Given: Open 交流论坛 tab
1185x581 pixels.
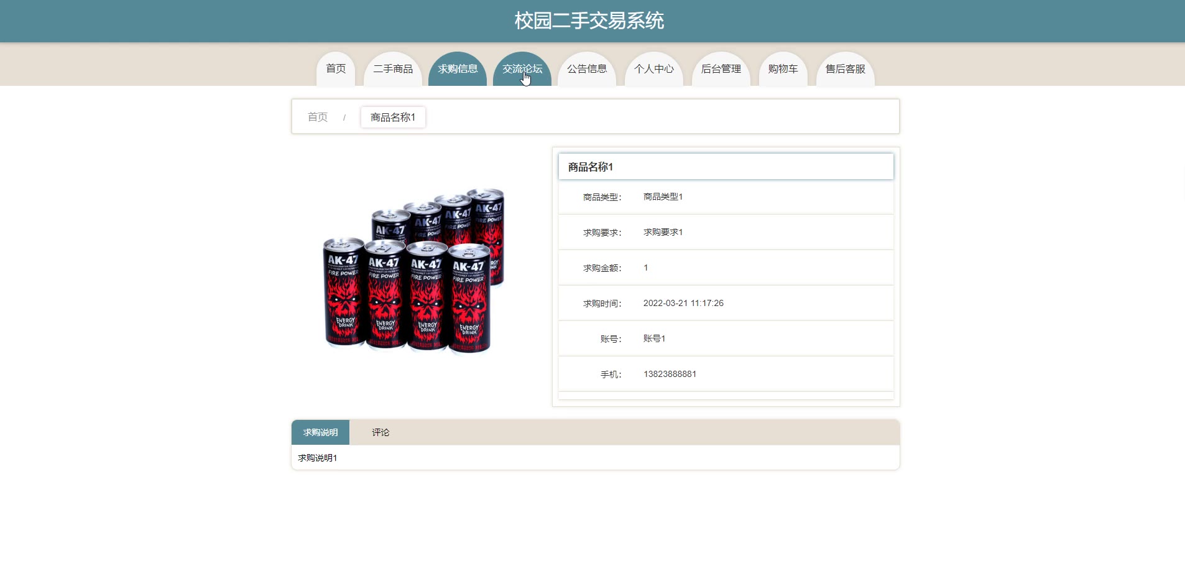Looking at the screenshot, I should click(522, 69).
